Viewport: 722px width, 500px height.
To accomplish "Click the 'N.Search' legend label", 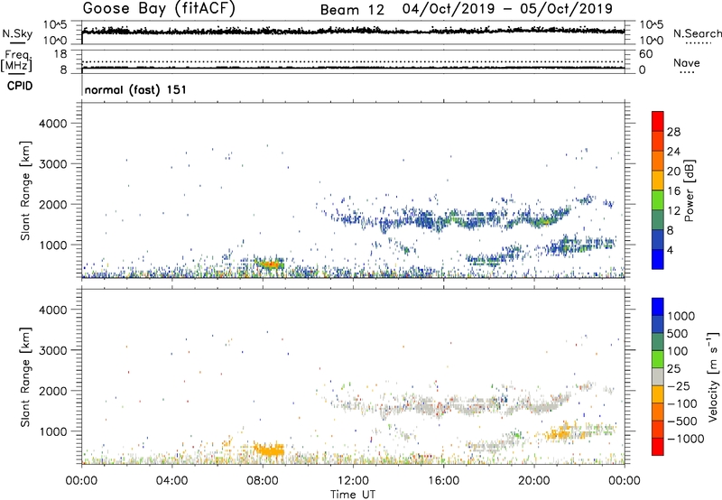I will (697, 33).
